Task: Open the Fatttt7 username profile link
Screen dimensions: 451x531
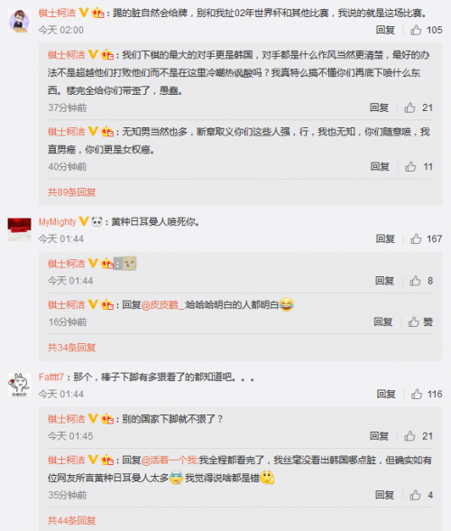Action: click(51, 377)
